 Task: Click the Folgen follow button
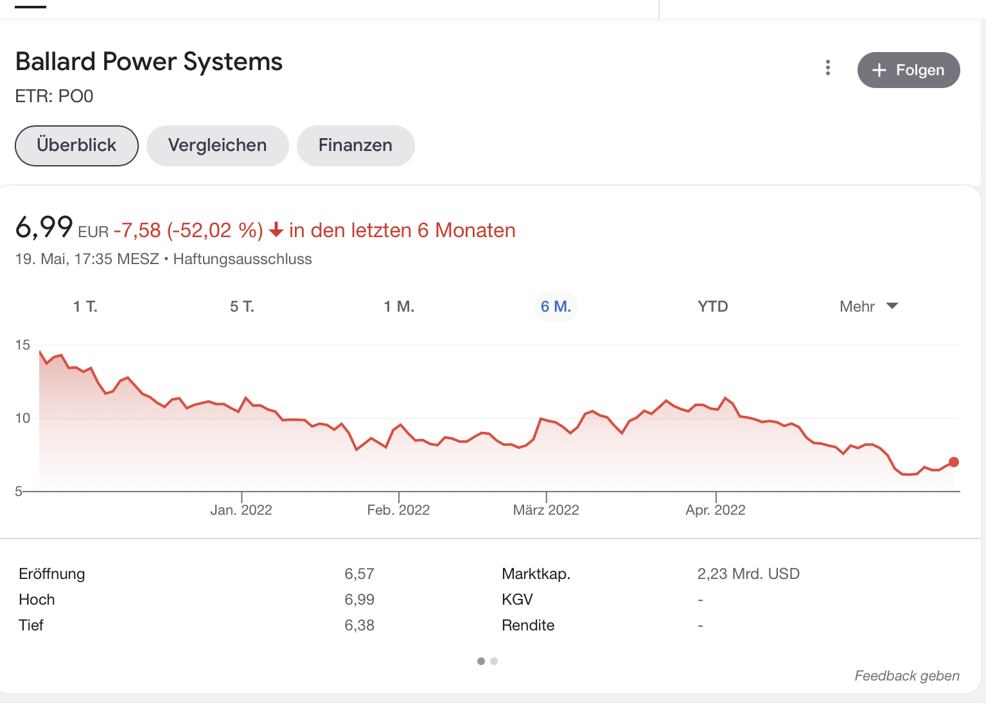pos(908,70)
